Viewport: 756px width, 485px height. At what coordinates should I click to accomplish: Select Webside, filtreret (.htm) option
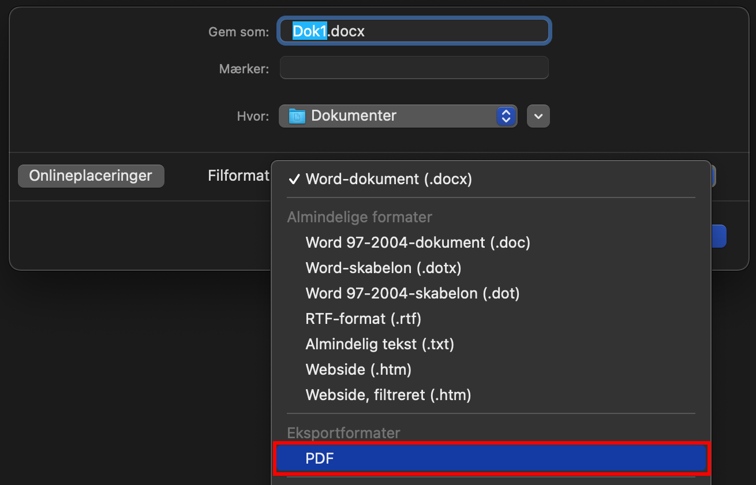coord(388,395)
